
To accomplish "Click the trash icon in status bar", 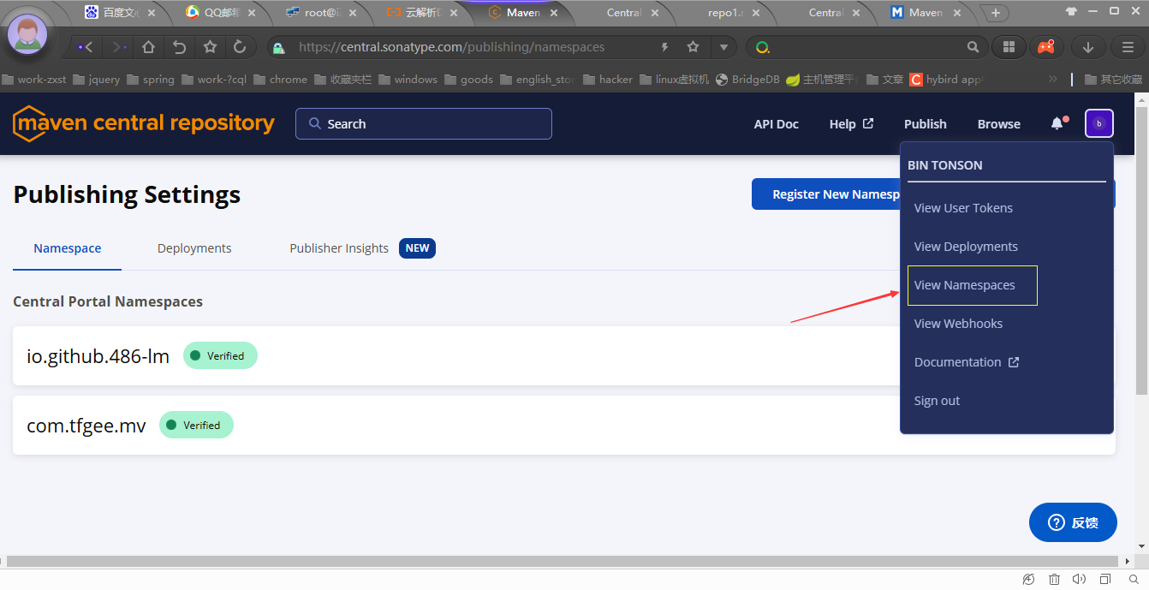I will click(1055, 580).
